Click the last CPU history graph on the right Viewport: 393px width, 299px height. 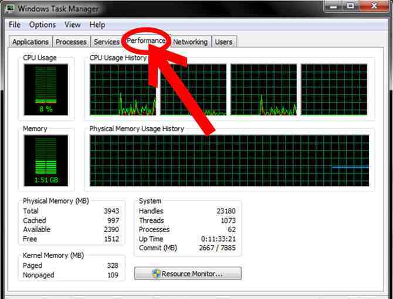pos(334,90)
